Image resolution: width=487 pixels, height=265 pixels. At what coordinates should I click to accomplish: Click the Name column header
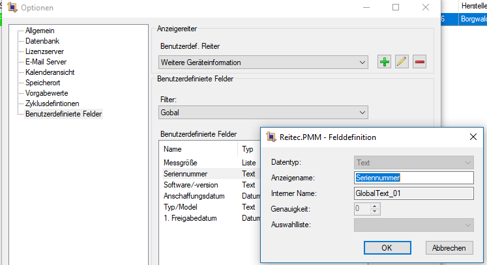tap(173, 149)
